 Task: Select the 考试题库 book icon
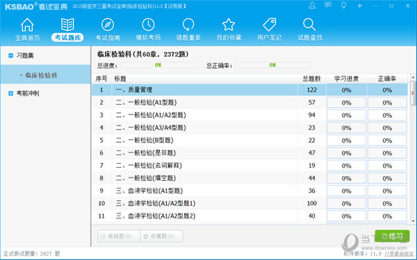point(67,25)
